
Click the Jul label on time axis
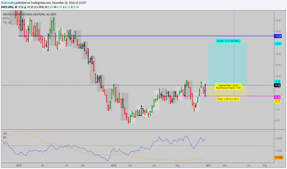pos(67,166)
